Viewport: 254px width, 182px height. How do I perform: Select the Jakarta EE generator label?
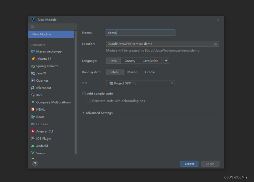click(x=44, y=59)
